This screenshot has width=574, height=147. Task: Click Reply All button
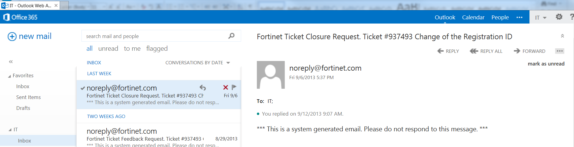(486, 51)
